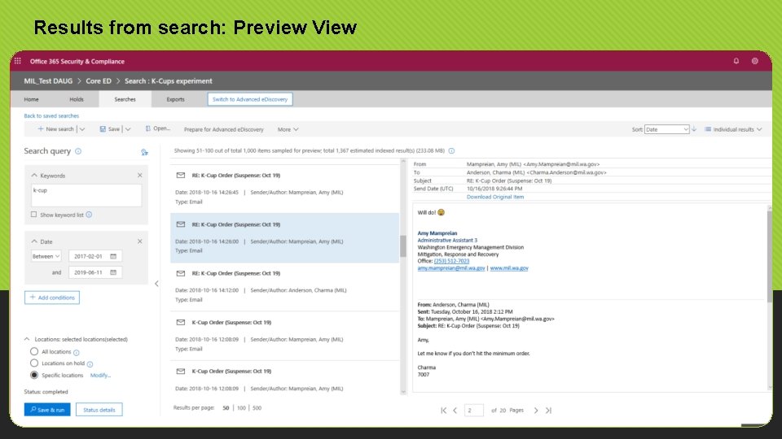Open the app launcher waffle icon
Screen dimensions: 782x439
(17, 61)
